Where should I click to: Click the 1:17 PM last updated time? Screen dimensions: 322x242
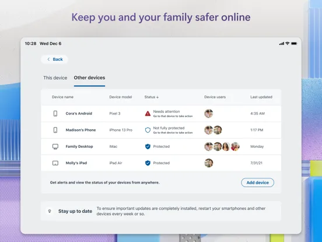pos(257,130)
